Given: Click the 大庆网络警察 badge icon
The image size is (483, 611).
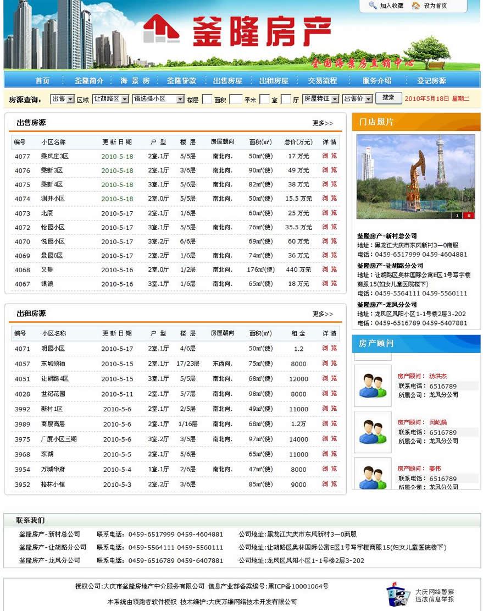Looking at the screenshot, I should point(398,595).
